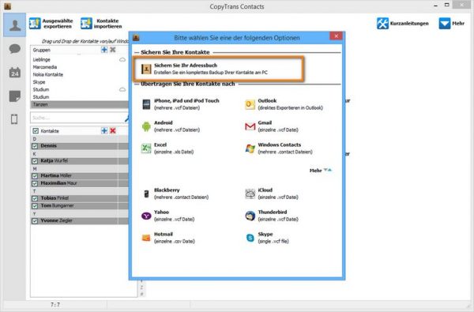Image resolution: width=474 pixels, height=312 pixels.
Task: Select the Lieblinge group
Action: (79, 59)
